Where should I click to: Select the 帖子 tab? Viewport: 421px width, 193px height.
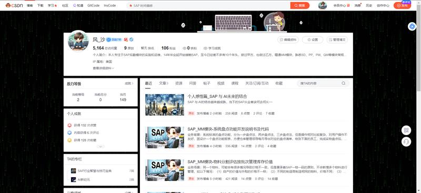click(207, 83)
